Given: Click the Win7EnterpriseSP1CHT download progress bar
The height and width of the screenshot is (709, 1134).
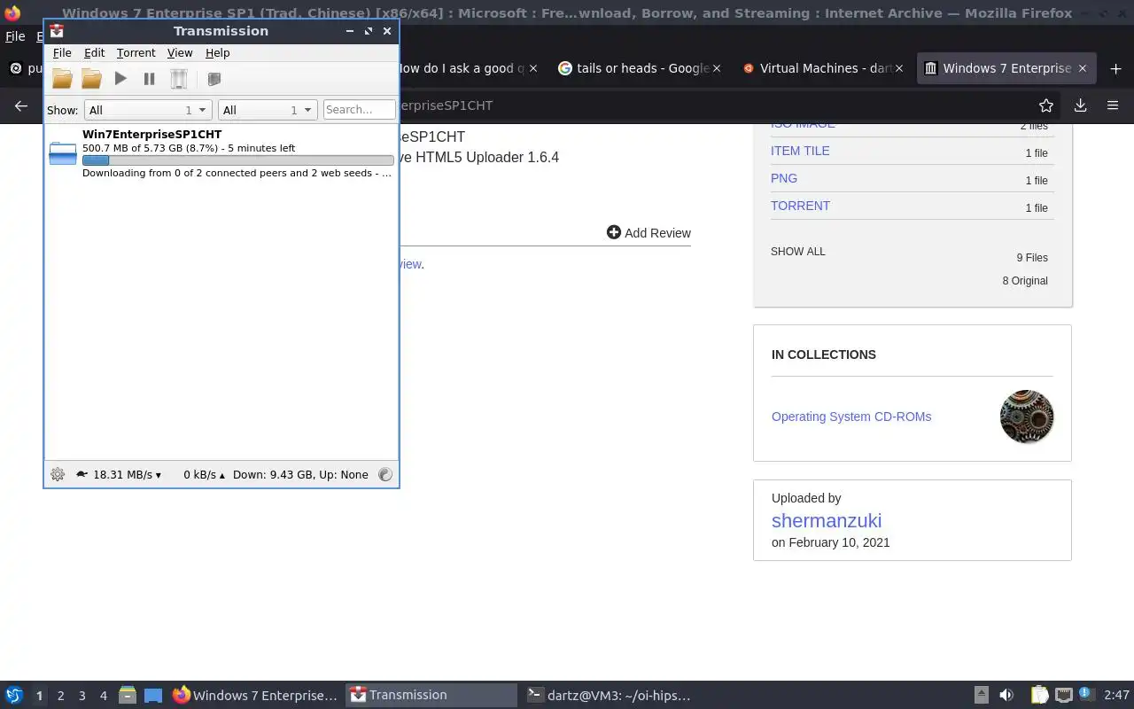Looking at the screenshot, I should [238, 160].
